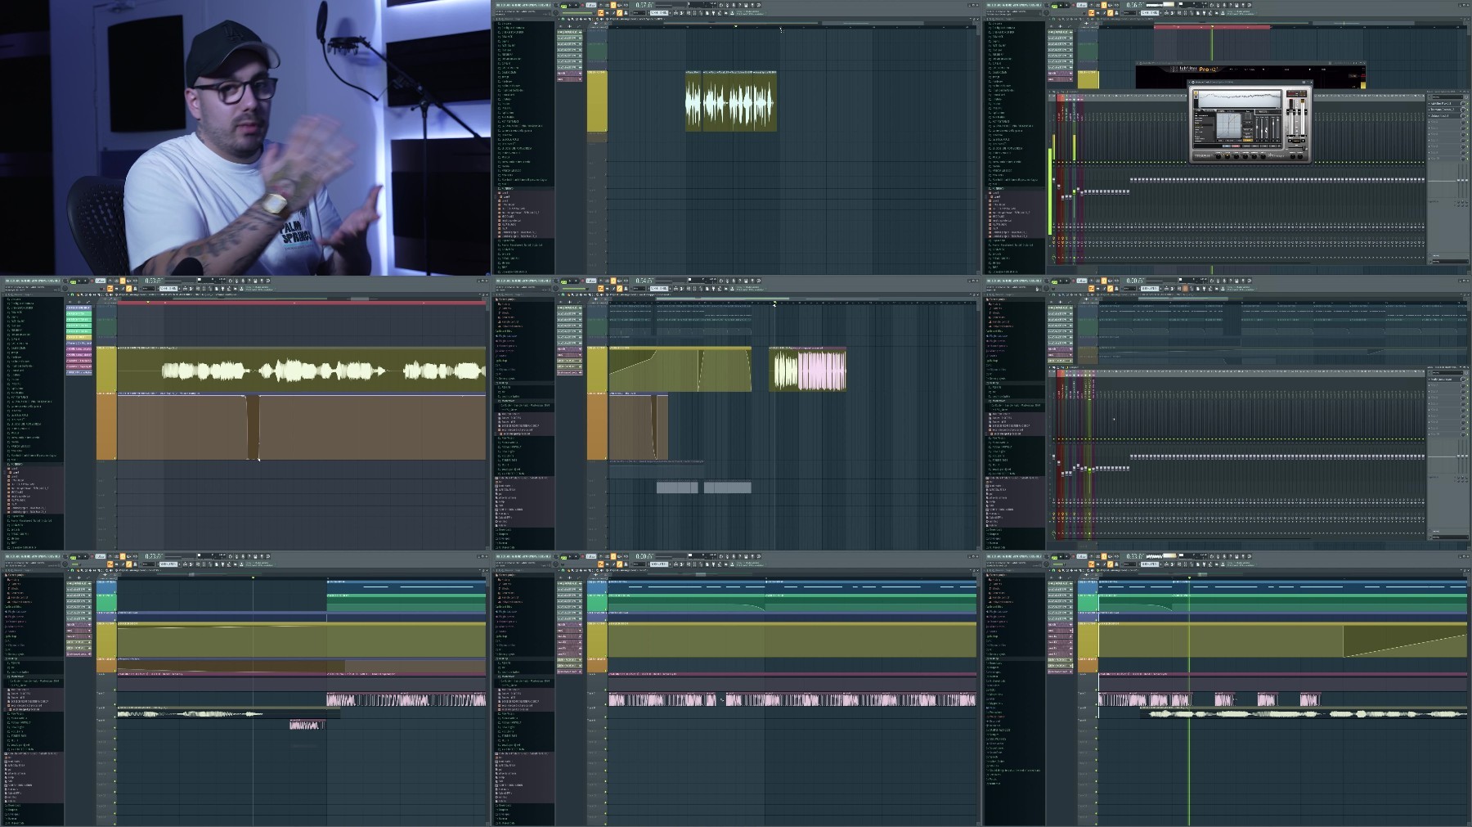Click red time selection bar above Pro-Q window
Viewport: 1472px width, 827px height.
pos(1212,27)
